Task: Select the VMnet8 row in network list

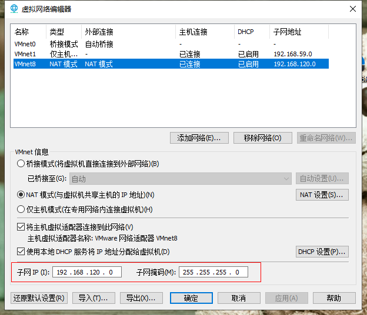Action: [171, 64]
